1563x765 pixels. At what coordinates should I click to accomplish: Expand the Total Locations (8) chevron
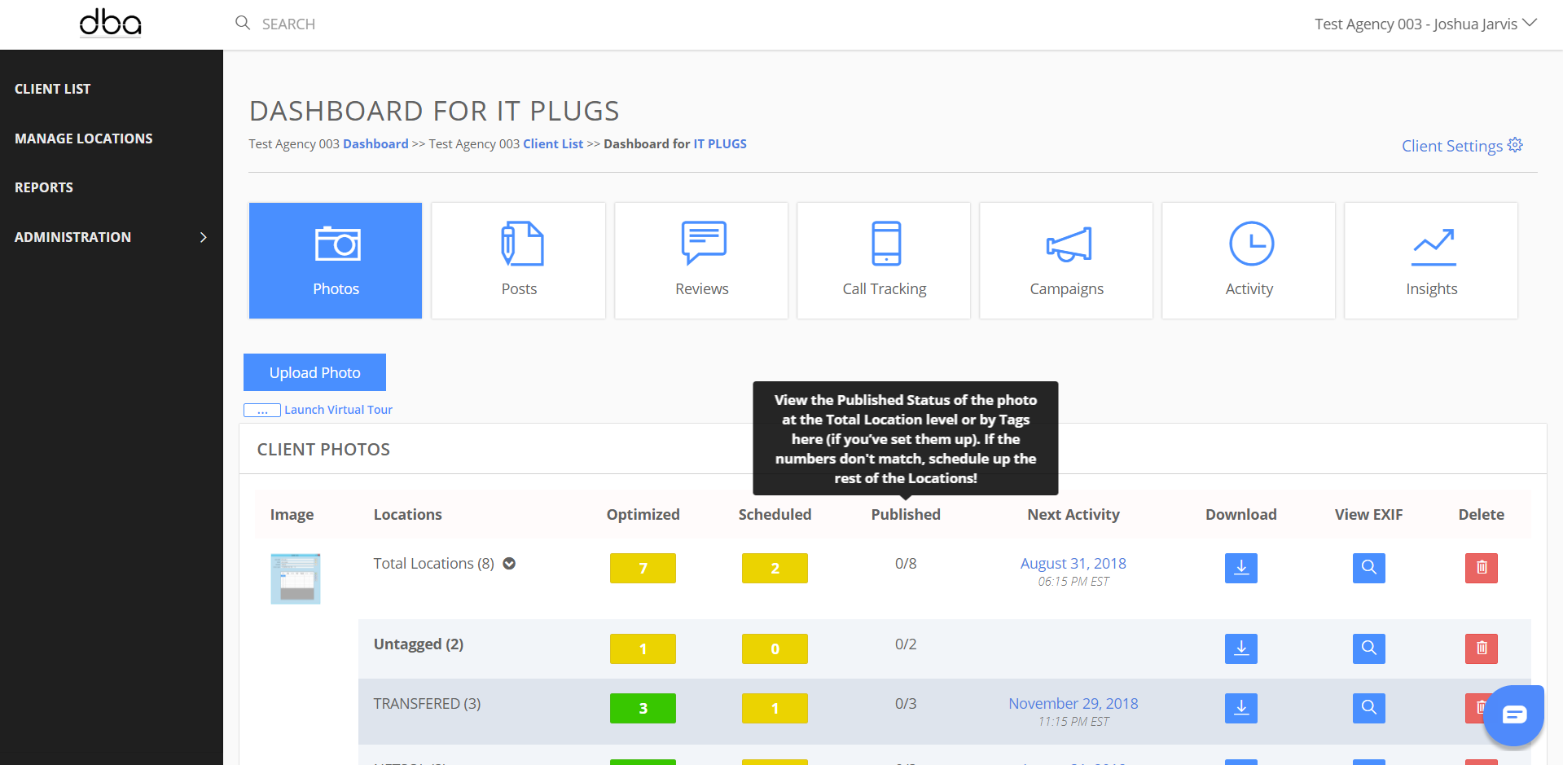click(509, 564)
